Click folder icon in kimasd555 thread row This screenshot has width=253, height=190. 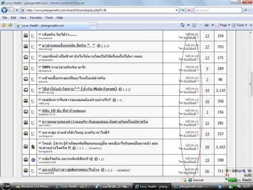[26, 170]
